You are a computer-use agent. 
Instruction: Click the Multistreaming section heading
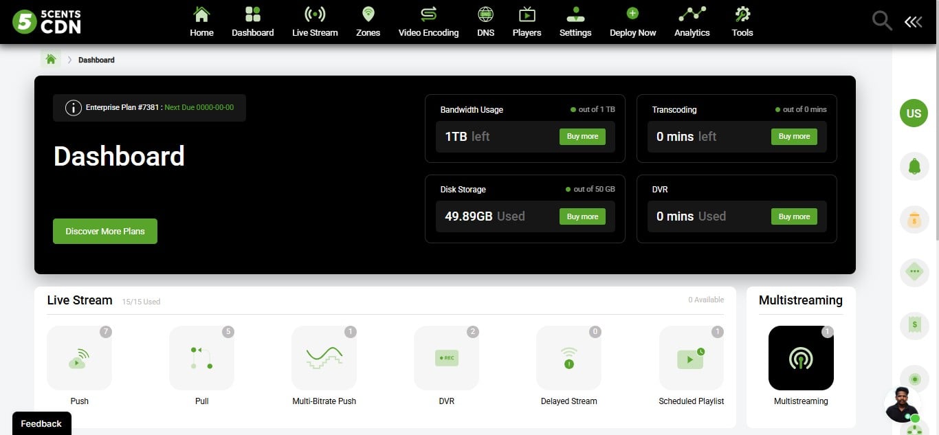click(801, 300)
